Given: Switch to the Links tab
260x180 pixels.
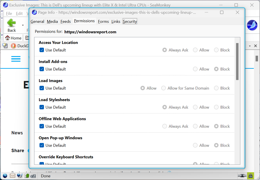Looking at the screenshot, I should [116, 21].
